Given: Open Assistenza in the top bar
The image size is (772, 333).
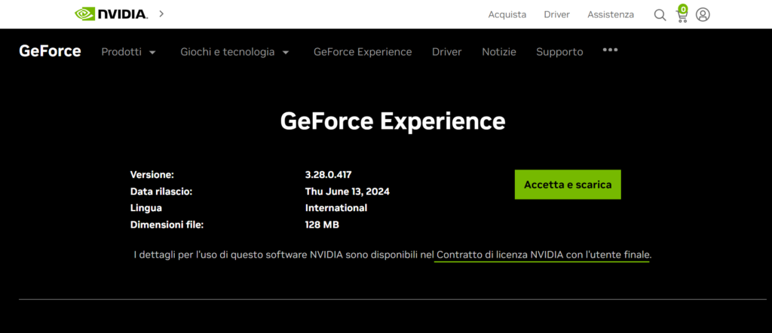Looking at the screenshot, I should pos(611,15).
